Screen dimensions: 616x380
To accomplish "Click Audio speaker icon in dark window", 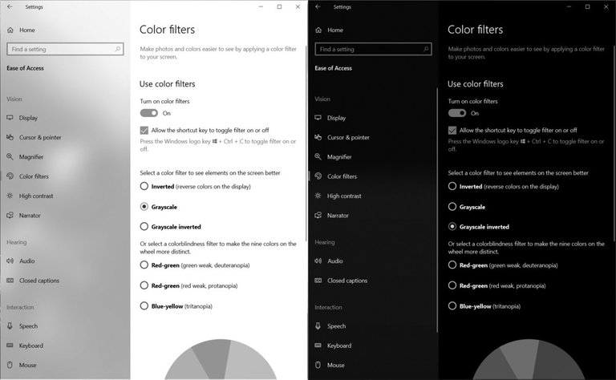I will [318, 261].
